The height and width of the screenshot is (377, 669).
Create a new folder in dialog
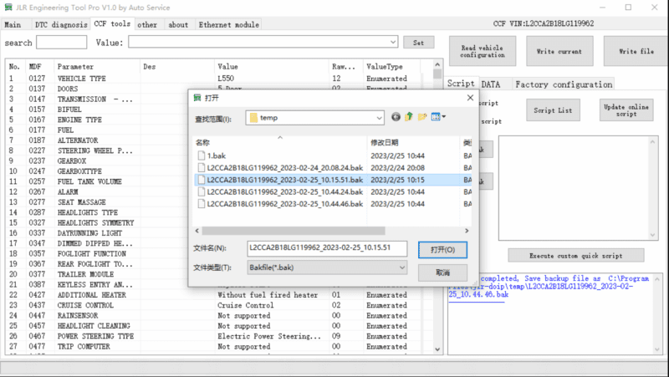422,117
